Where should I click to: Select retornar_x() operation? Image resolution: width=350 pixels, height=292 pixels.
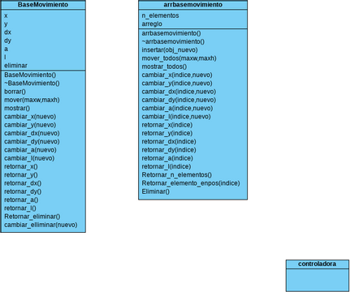21,166
